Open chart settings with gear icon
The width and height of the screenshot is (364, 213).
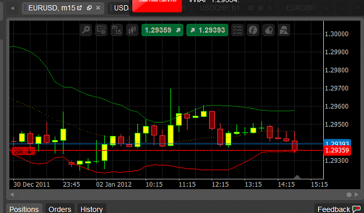pos(101,30)
